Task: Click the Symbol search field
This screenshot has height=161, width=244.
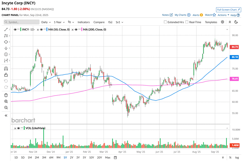Action: click(22, 22)
